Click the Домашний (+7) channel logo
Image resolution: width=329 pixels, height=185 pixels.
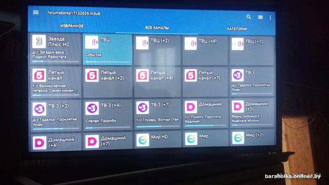pyautogui.click(x=92, y=141)
